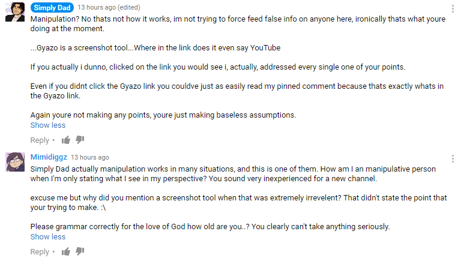Click the "excuse me but why" paragraph
Viewport: 461px width, 261px height.
click(x=239, y=198)
